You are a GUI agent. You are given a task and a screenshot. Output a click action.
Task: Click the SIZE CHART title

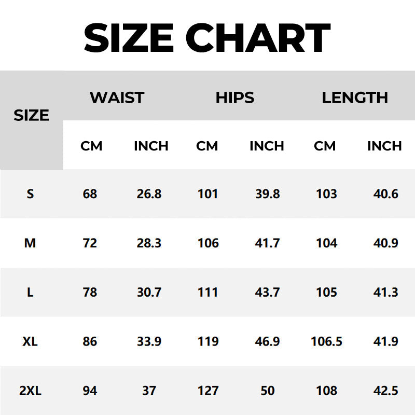coord(207,37)
